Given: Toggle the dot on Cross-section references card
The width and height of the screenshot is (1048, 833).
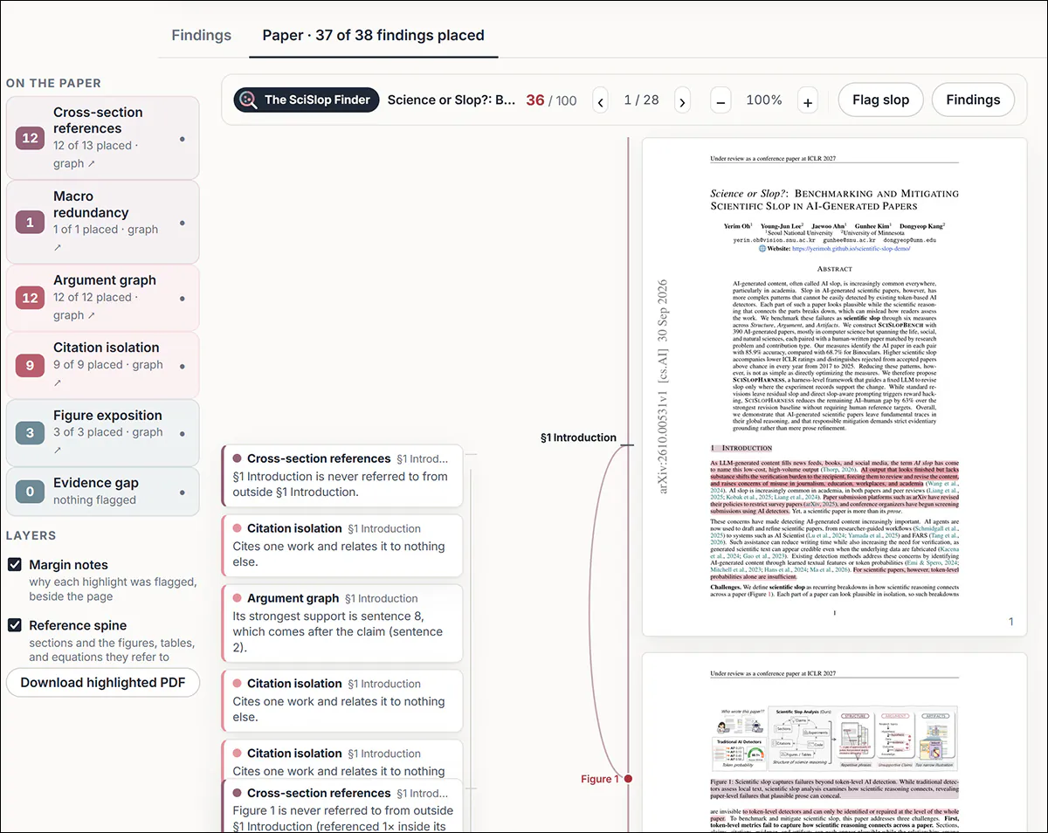Looking at the screenshot, I should pyautogui.click(x=182, y=138).
